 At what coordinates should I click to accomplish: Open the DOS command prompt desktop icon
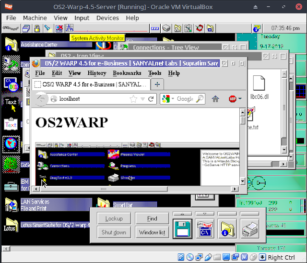pos(11,84)
